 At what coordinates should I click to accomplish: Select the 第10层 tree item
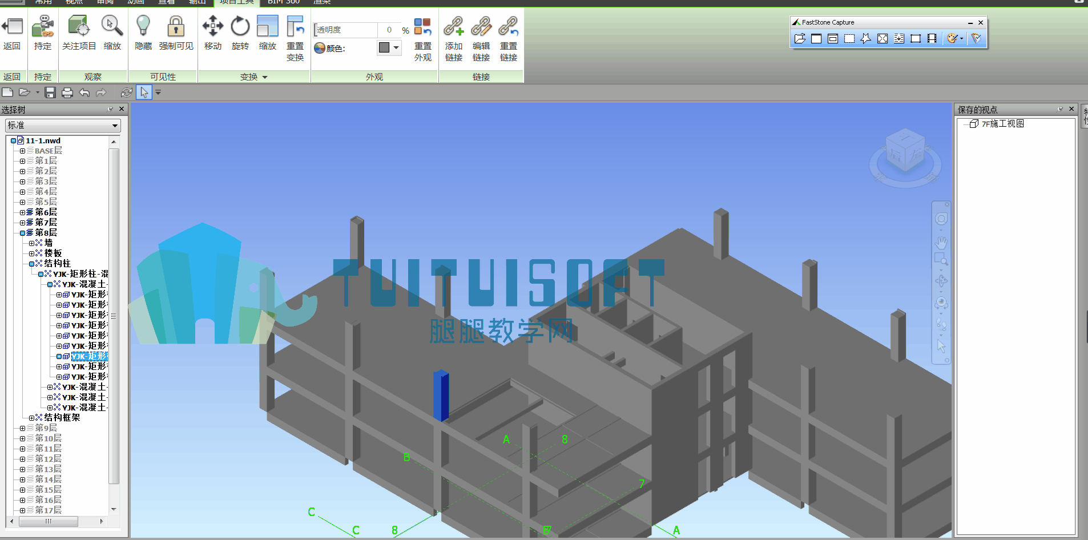(x=48, y=438)
